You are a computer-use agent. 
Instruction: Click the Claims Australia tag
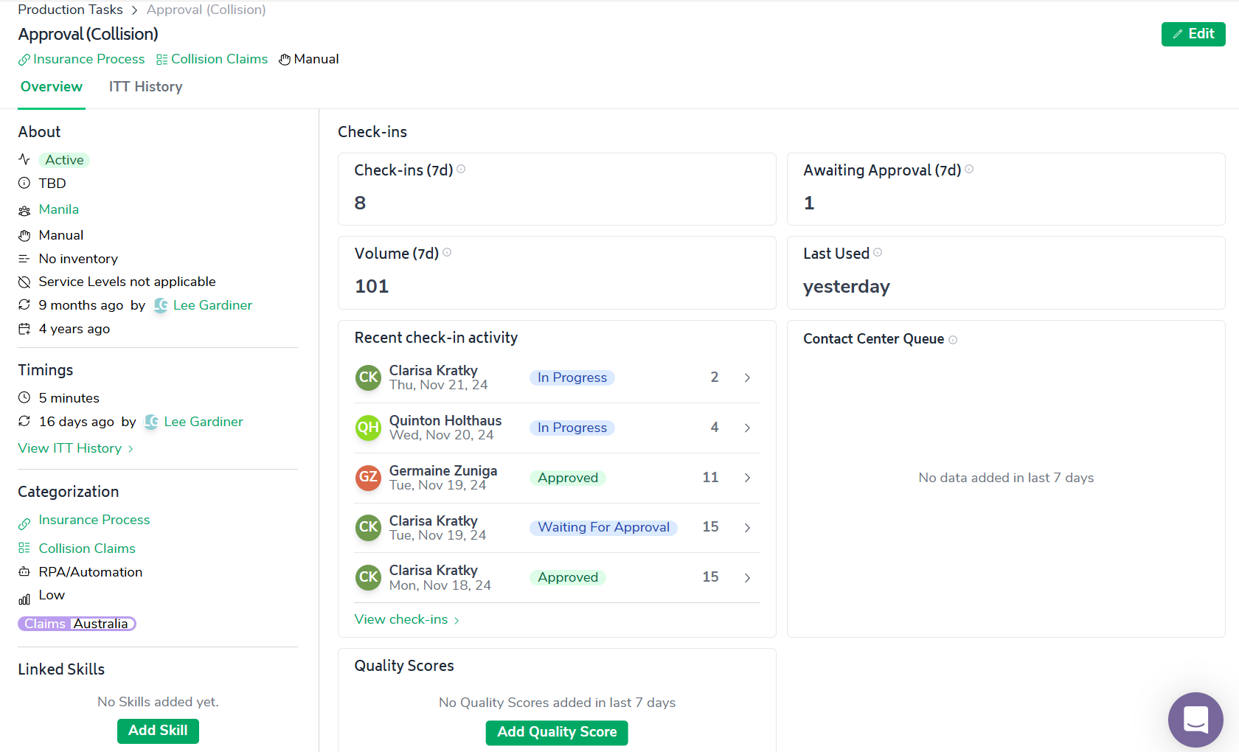[x=77, y=624]
